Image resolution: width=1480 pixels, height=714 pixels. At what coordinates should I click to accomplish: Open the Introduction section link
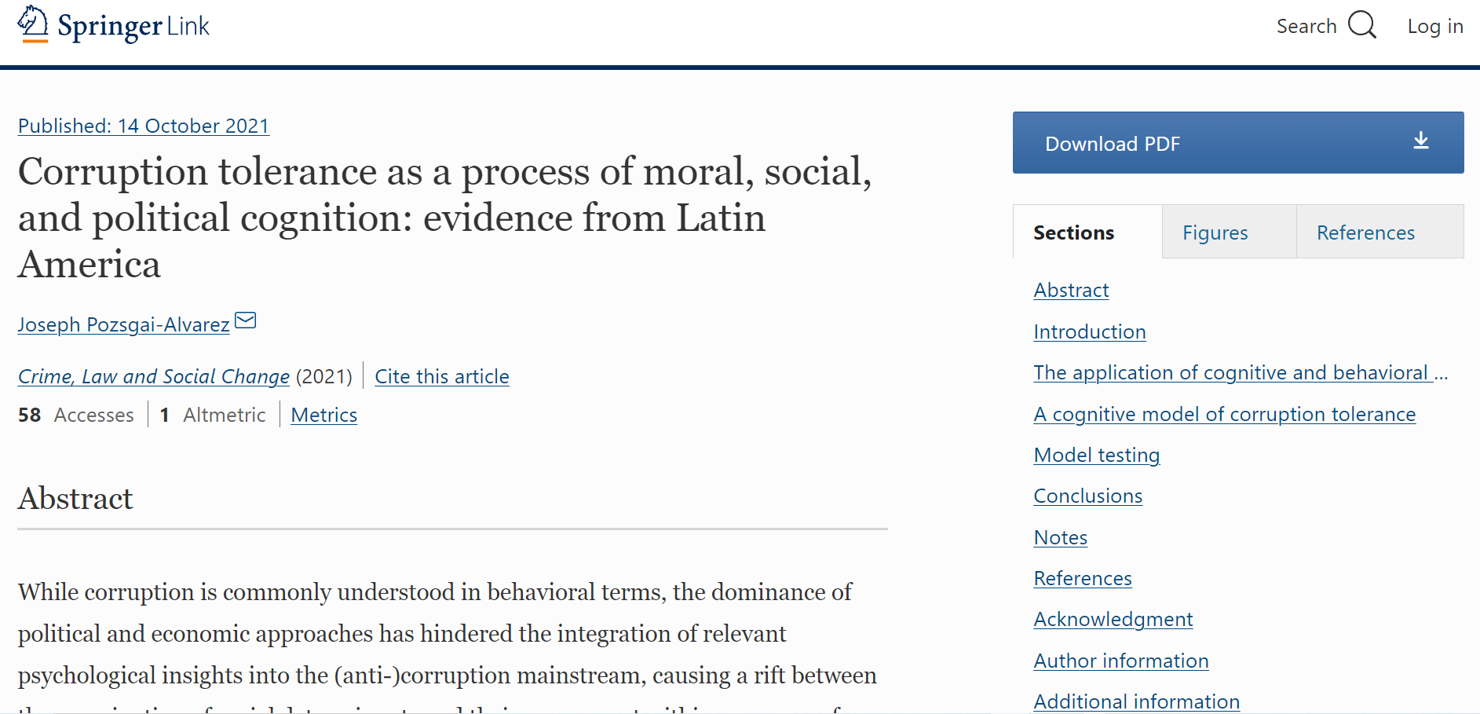click(x=1089, y=331)
